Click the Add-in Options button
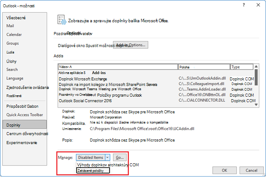The image size is (266, 177). point(130,45)
